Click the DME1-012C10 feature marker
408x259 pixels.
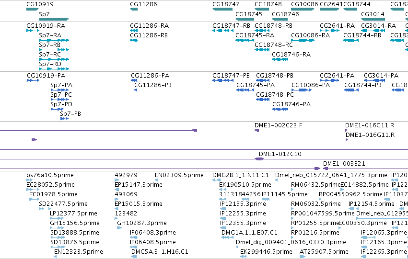(259, 159)
